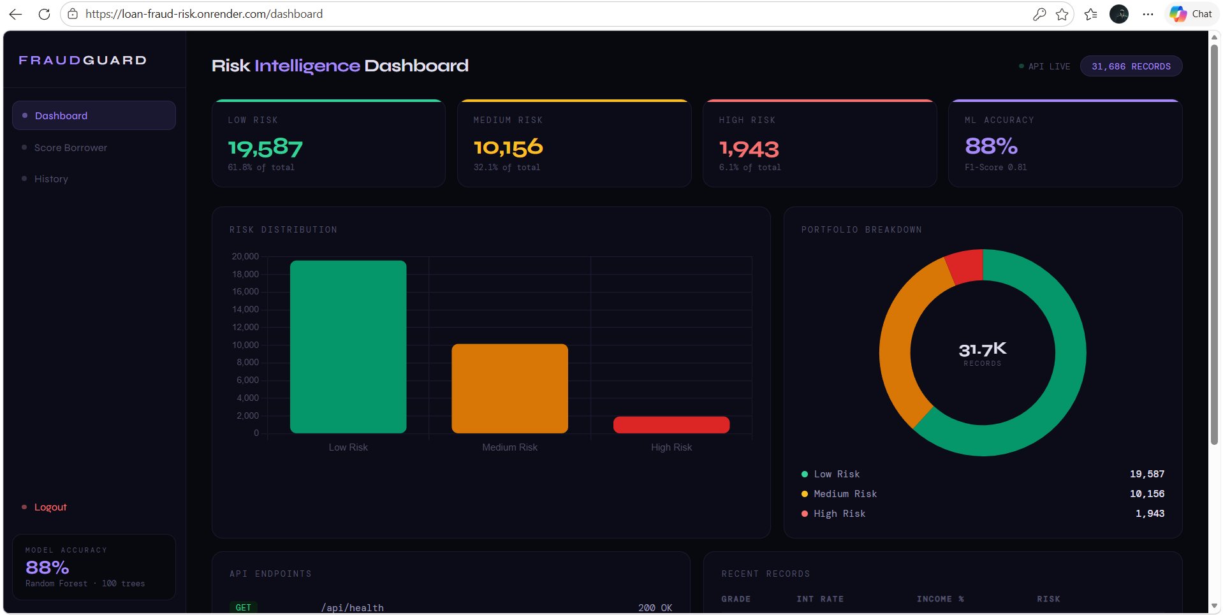Click the FraudGuard logo

pos(82,60)
